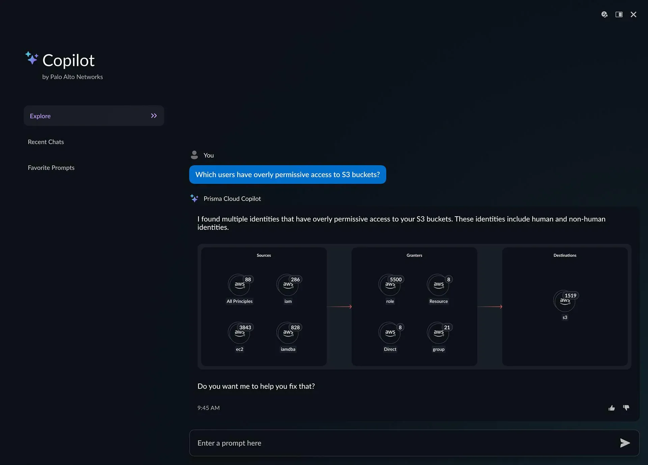The image size is (648, 465).
Task: Click the 88 count badge on All Principles
Action: (248, 279)
